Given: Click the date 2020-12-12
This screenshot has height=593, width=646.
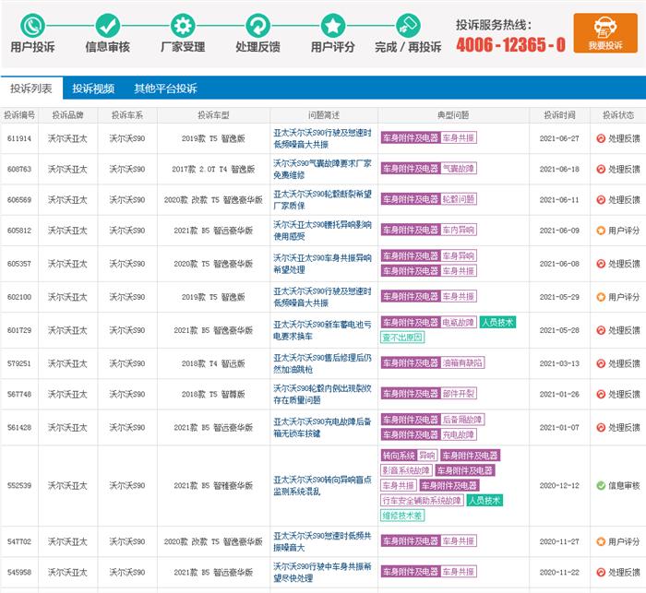Looking at the screenshot, I should click(559, 485).
